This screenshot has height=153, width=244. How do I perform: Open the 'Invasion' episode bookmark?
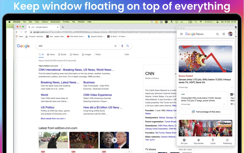[x=35, y=36]
